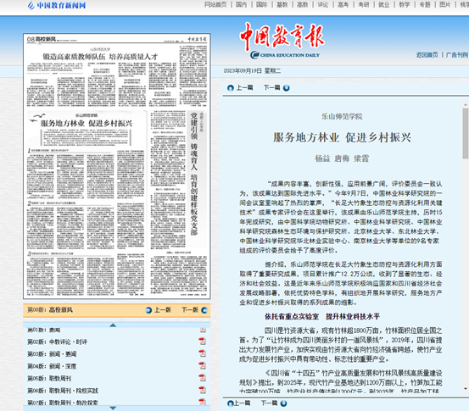Viewport: 469px width, 411px height.
Task: Open PDF icon for 第03版 新闻·要闻
Action: [203, 353]
